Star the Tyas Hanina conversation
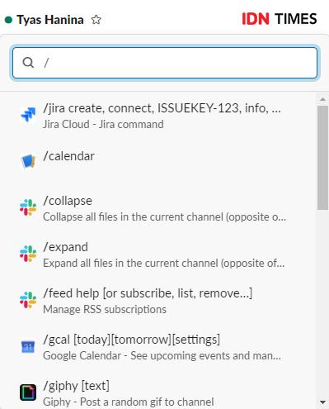 [96, 20]
